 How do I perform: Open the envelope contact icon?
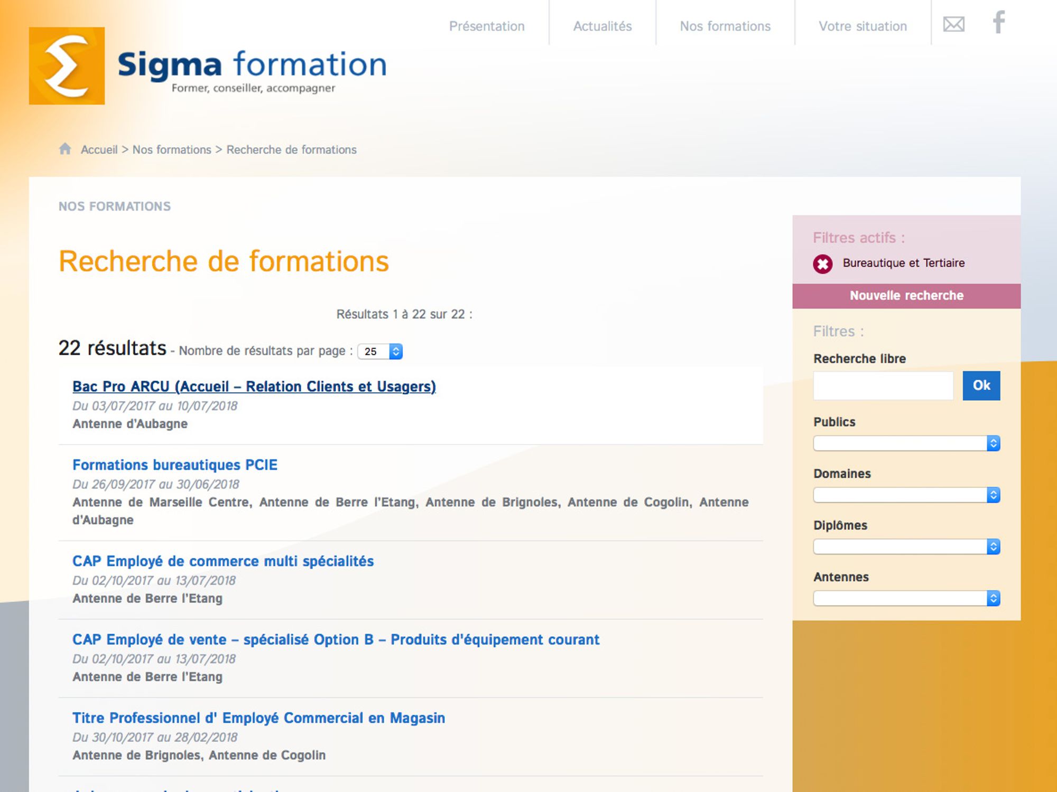pos(953,24)
